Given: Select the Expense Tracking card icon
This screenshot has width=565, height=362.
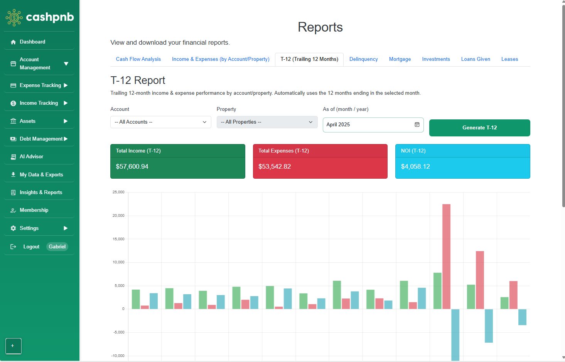Looking at the screenshot, I should pyautogui.click(x=13, y=85).
